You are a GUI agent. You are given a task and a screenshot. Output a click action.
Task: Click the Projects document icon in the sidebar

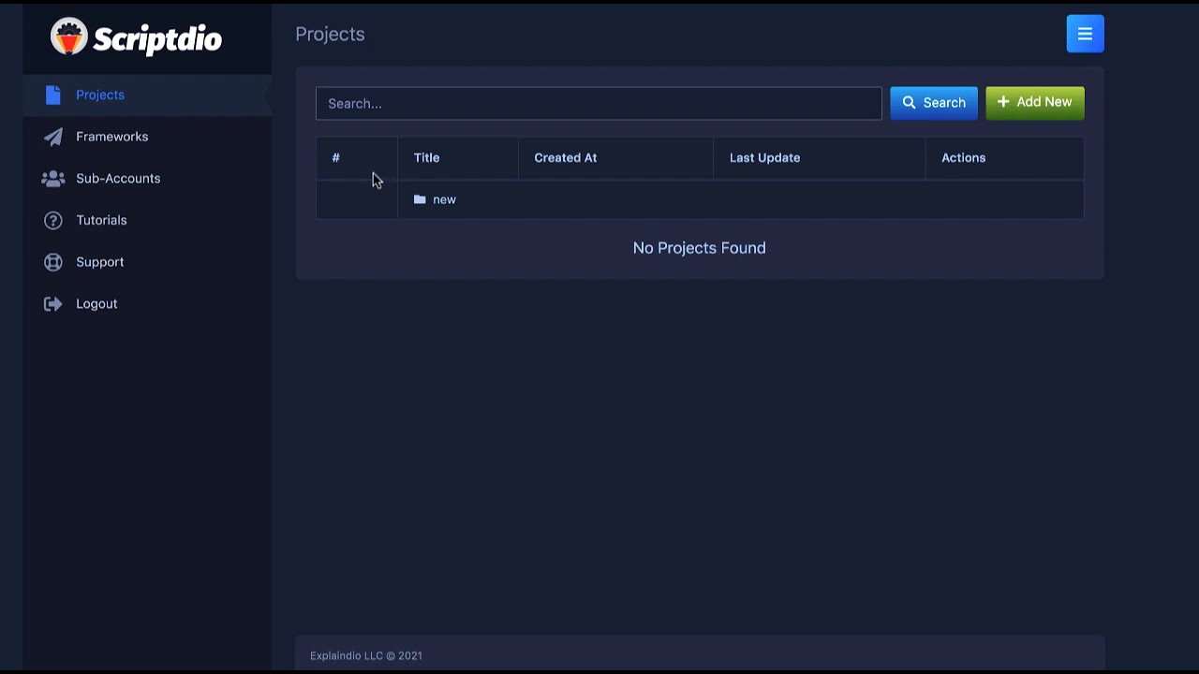(53, 95)
